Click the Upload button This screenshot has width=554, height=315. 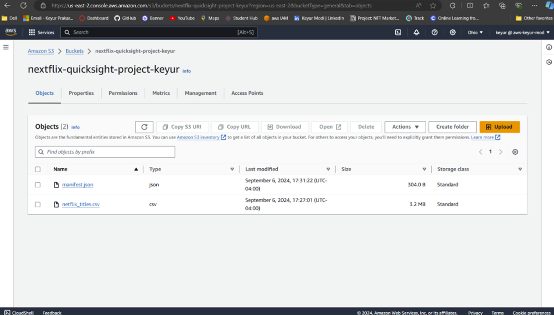click(x=500, y=127)
